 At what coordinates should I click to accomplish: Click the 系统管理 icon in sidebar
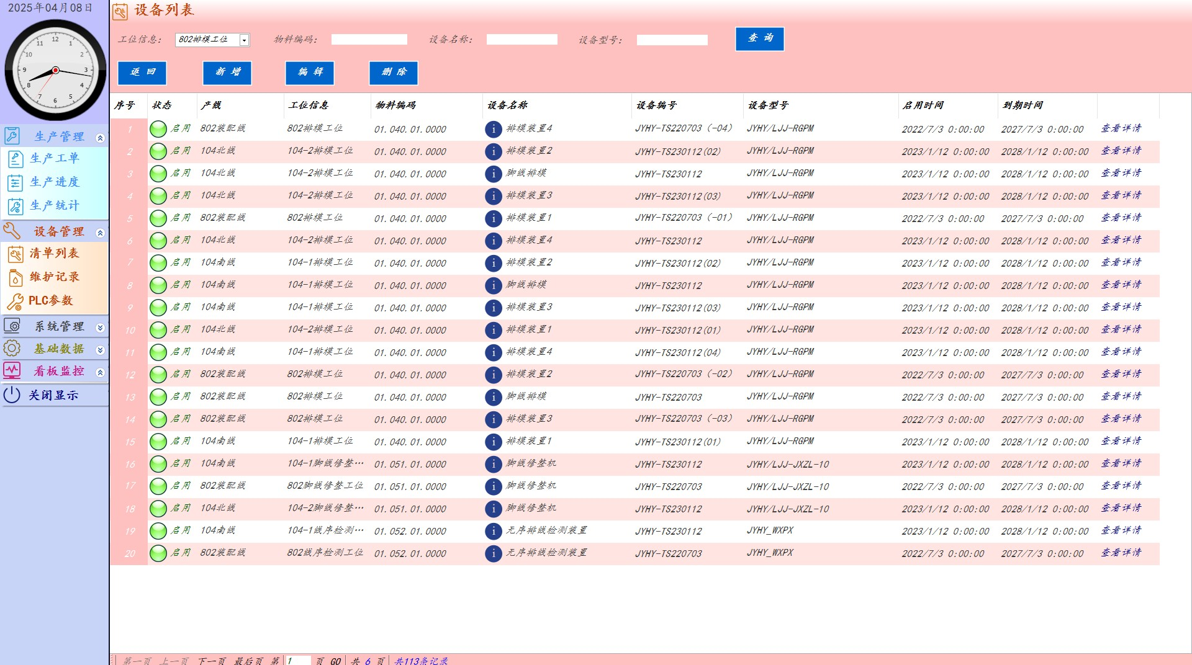tap(12, 326)
